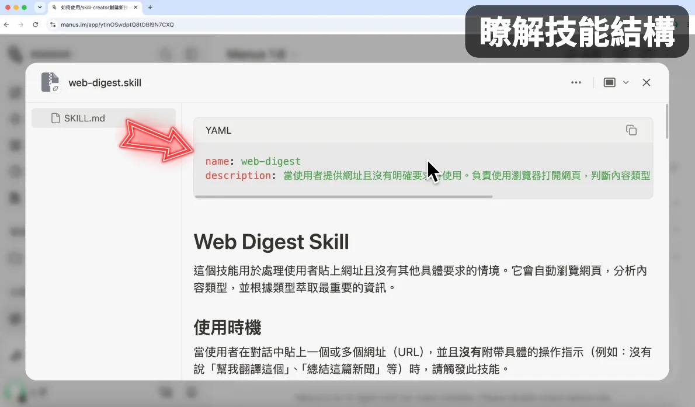Open a new browser tab
Viewport: 695px width, 407px height.
point(150,7)
